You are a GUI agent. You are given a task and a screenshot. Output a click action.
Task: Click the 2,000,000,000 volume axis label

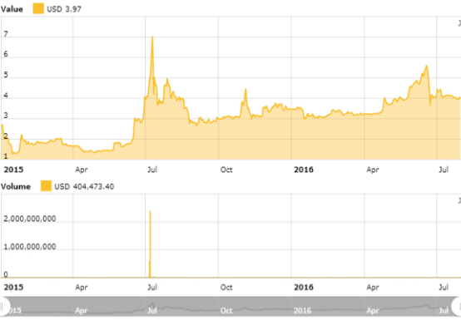[30, 219]
